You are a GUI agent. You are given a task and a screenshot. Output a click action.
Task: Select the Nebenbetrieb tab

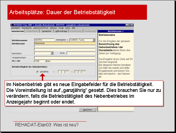coord(18,31)
